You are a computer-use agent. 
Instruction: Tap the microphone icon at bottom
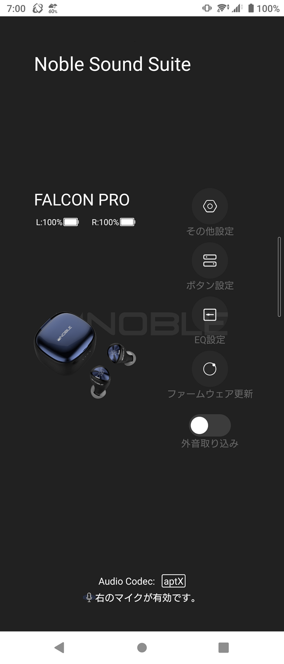click(x=89, y=598)
